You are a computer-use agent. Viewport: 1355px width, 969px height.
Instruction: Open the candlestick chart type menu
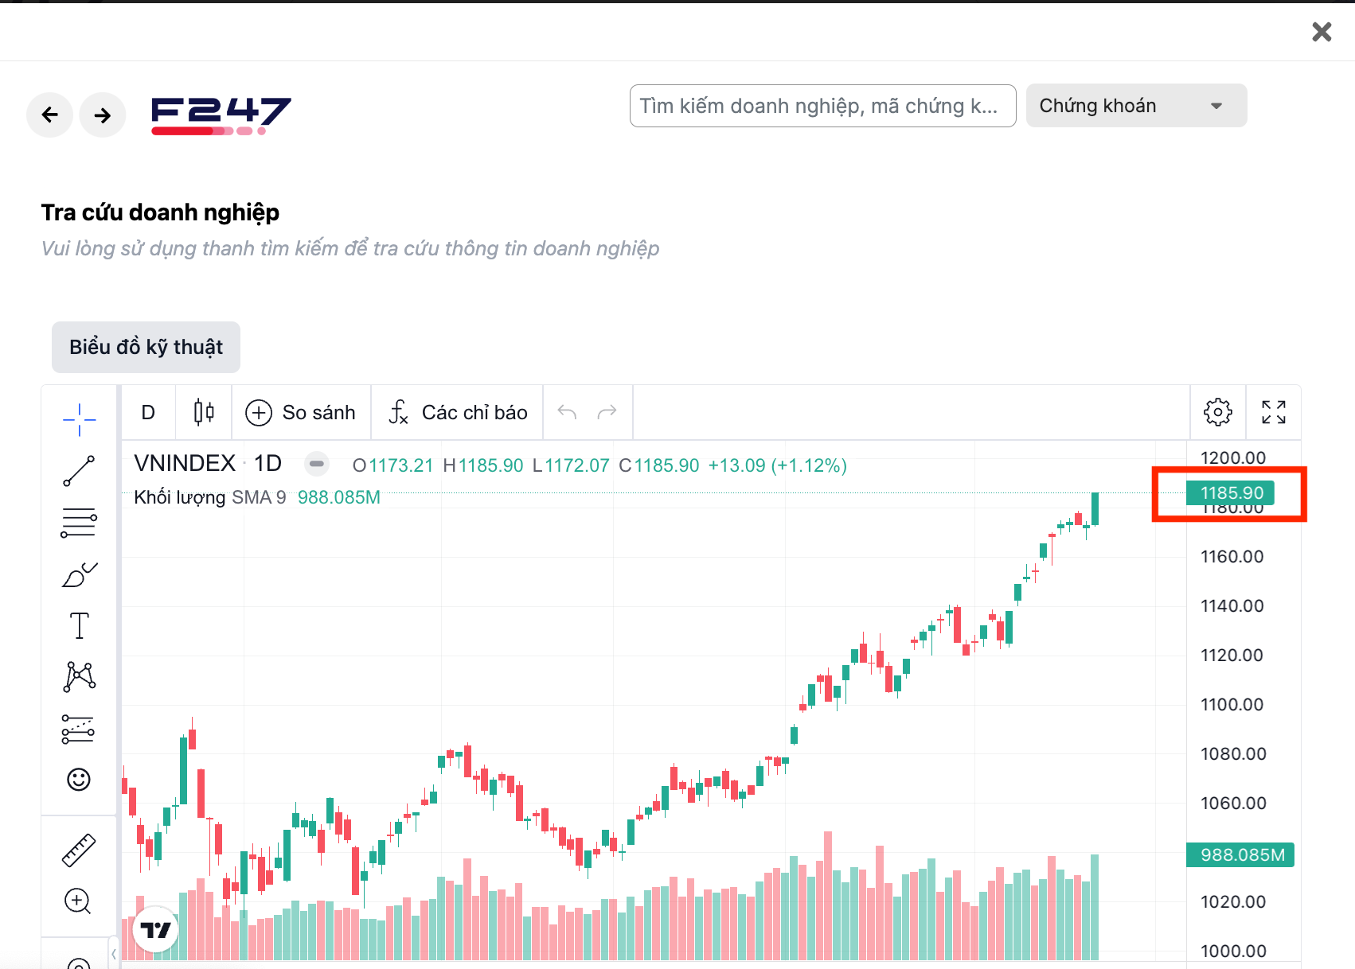pyautogui.click(x=204, y=412)
